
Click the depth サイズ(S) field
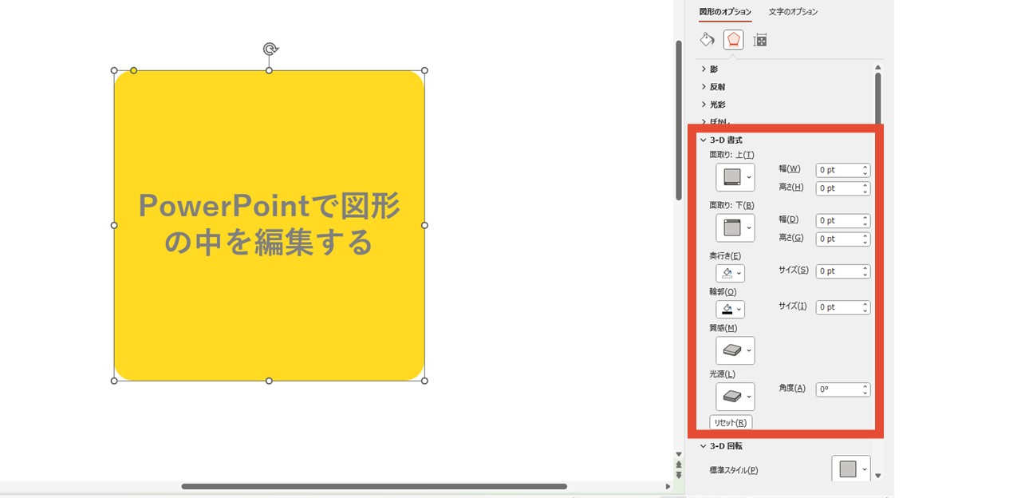(x=838, y=271)
